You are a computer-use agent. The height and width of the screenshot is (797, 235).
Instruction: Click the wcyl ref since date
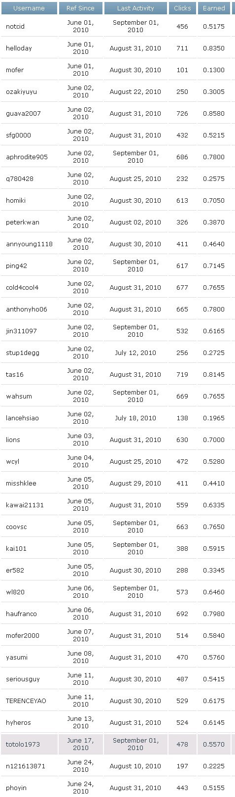pyautogui.click(x=81, y=462)
